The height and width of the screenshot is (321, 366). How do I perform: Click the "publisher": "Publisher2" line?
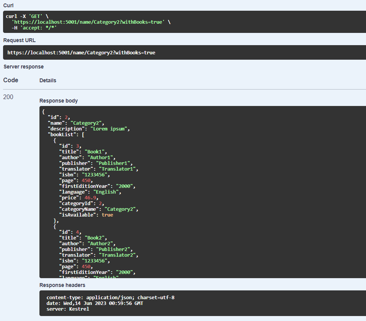point(96,249)
